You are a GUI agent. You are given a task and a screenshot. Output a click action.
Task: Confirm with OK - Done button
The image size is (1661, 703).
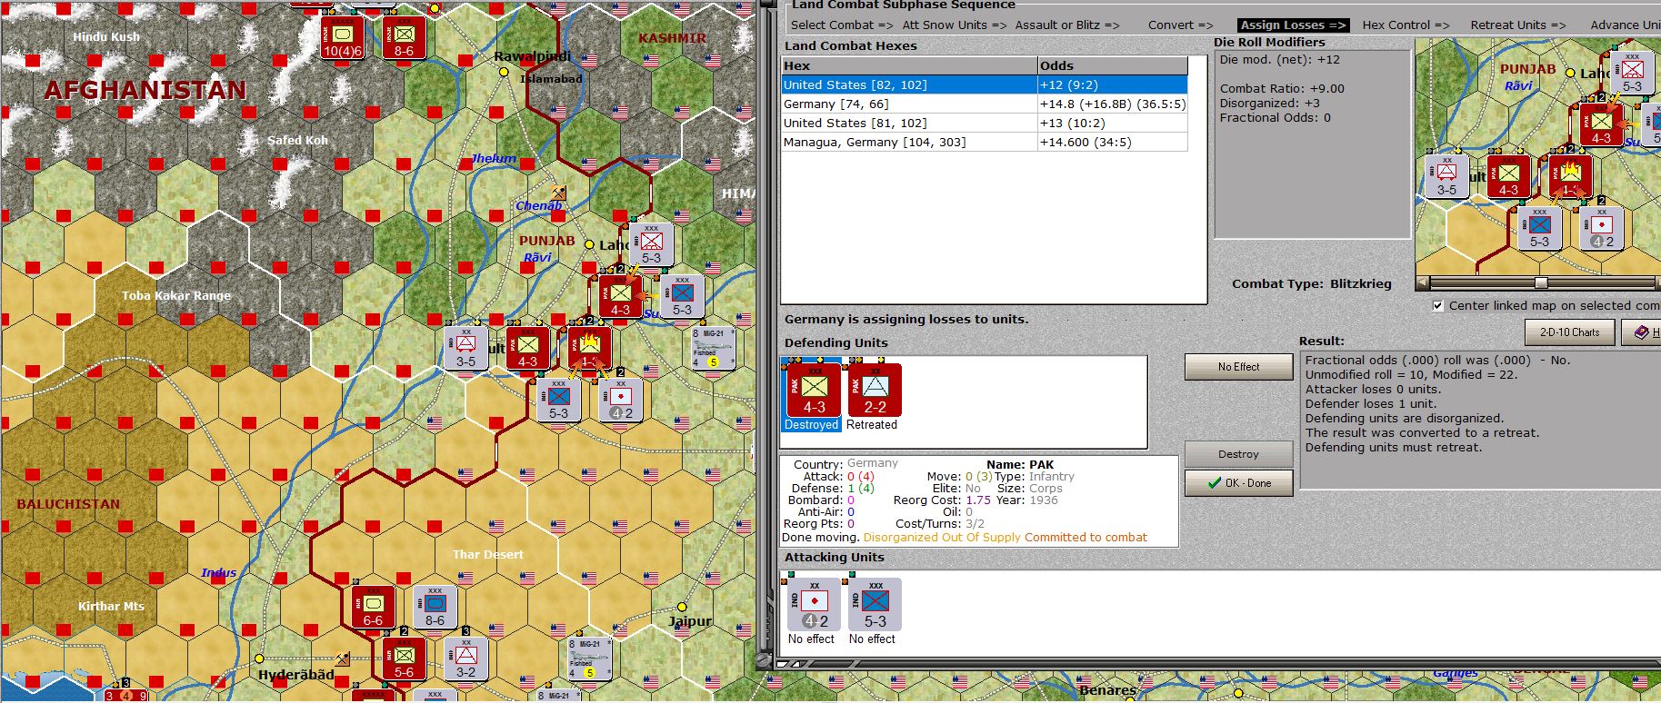(x=1238, y=483)
